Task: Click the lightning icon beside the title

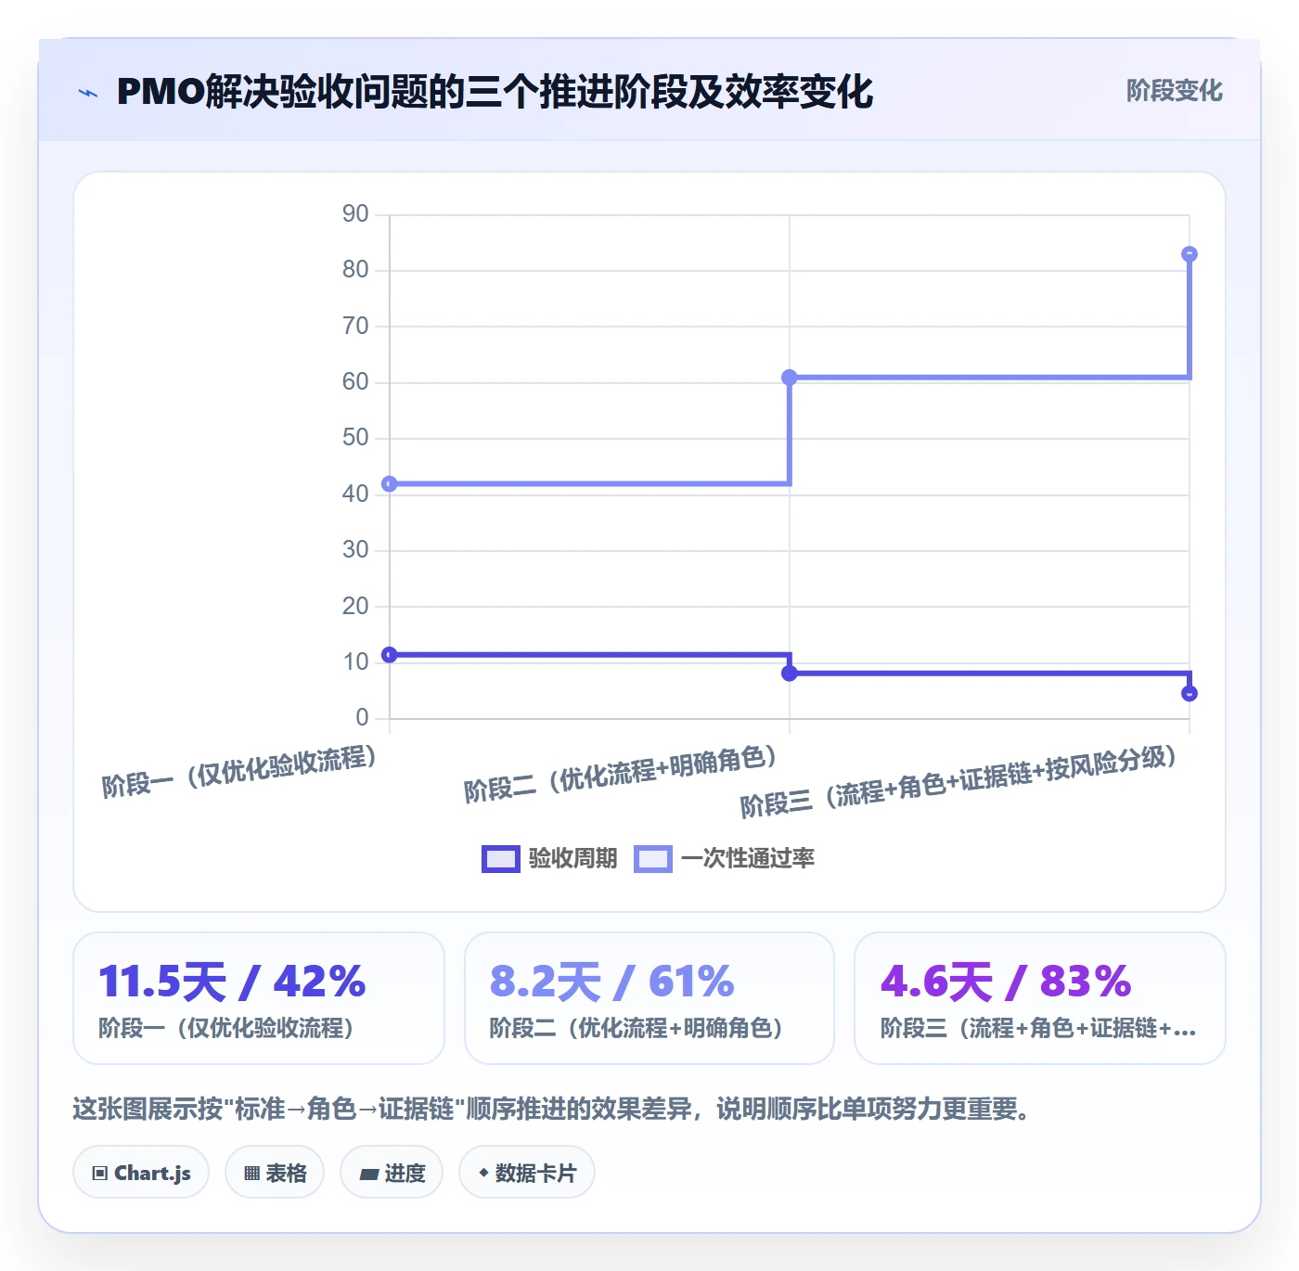Action: tap(88, 93)
